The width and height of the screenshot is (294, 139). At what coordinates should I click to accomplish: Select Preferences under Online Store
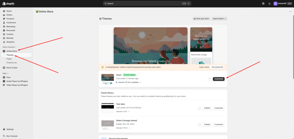pos(11,63)
